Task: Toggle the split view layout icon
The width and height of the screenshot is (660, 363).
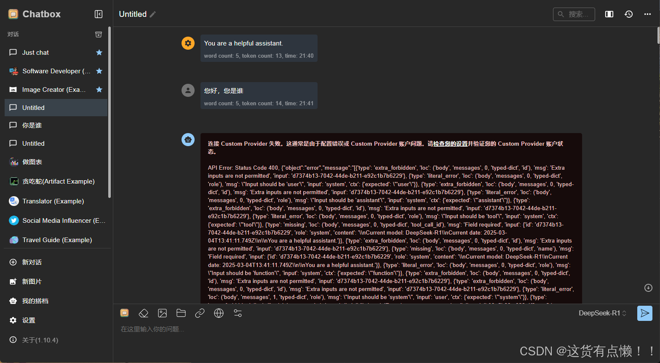Action: click(x=609, y=14)
